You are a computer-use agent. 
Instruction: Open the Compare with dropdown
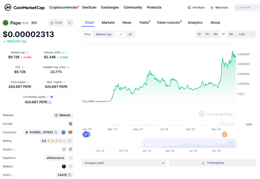pos(124,163)
